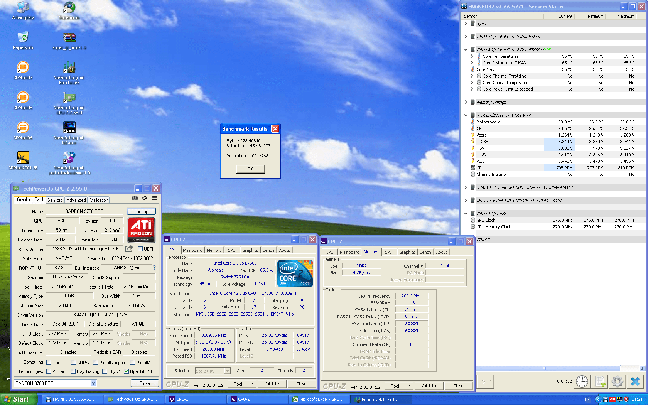Screen dimensions: 648x405
Task: Click the Close button in GPU-Z
Action: click(x=145, y=383)
